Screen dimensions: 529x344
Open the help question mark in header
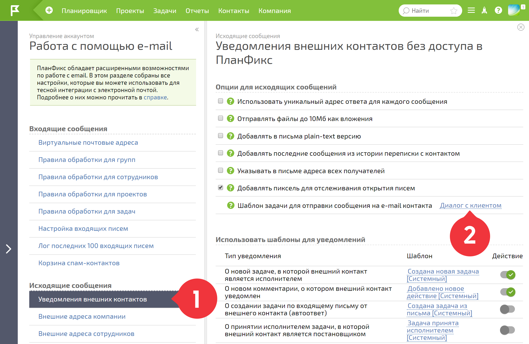click(x=498, y=10)
